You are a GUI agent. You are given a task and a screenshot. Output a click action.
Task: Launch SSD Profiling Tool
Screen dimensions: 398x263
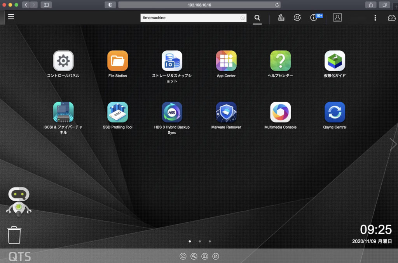[117, 112]
